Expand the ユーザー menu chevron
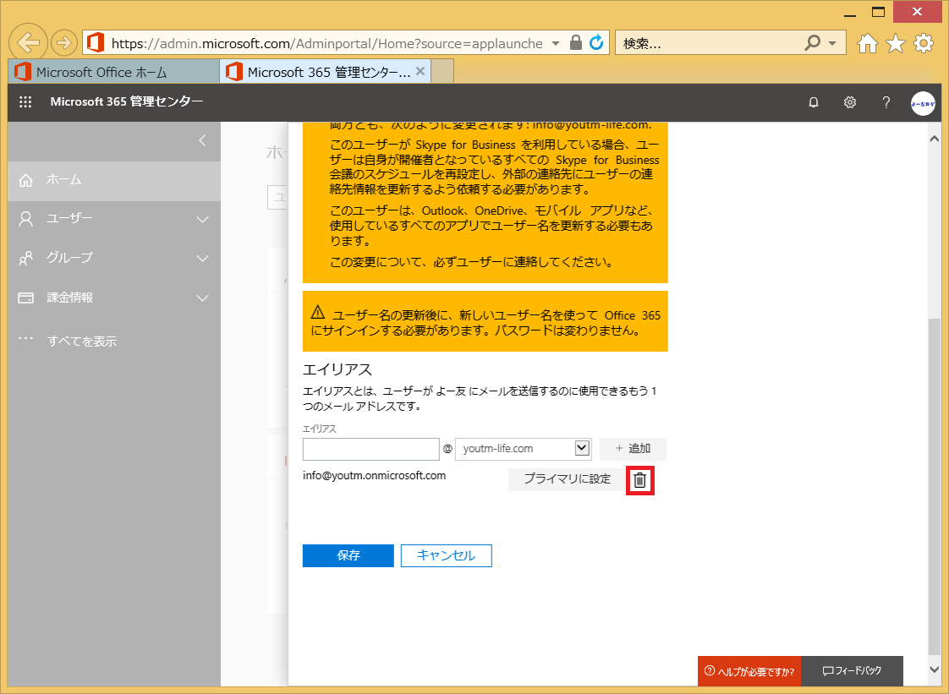Screen dimensions: 949x694 coord(203,220)
